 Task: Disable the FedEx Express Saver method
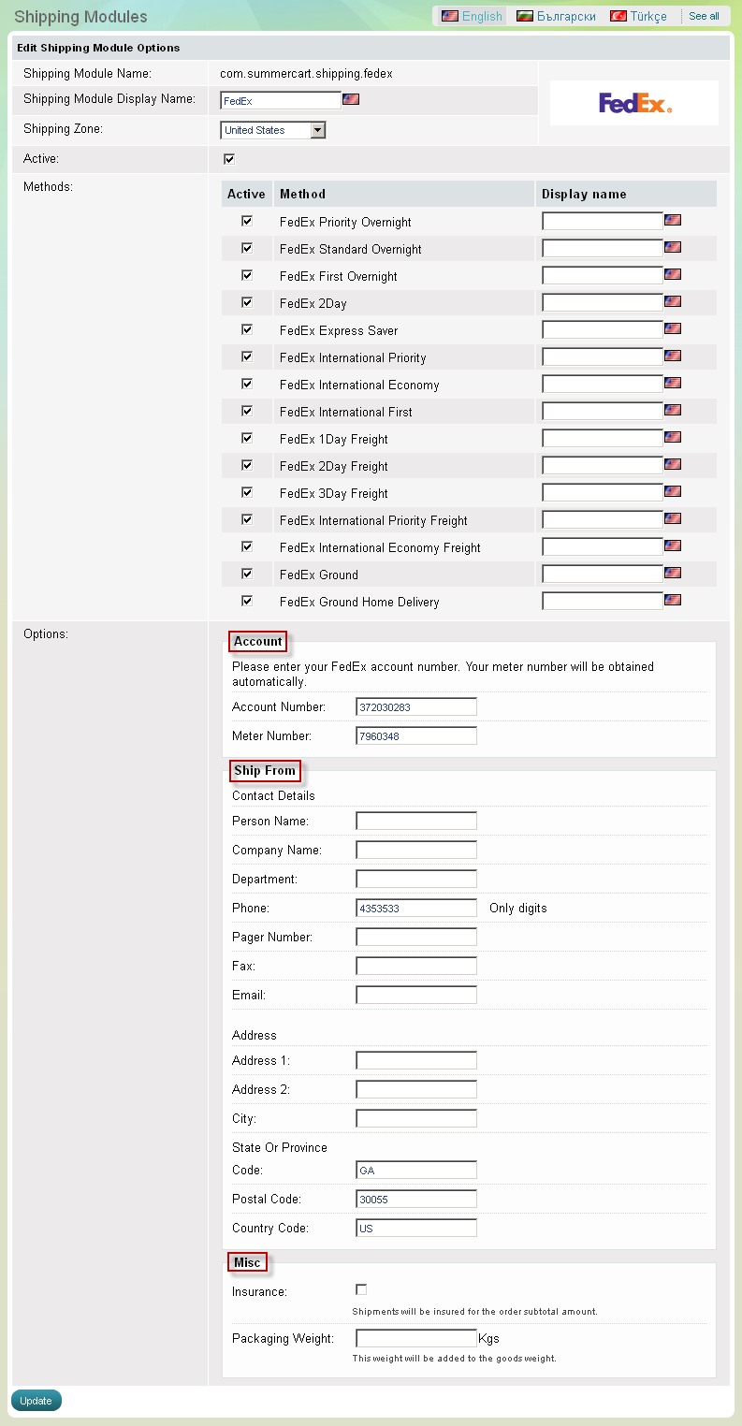pyautogui.click(x=247, y=329)
